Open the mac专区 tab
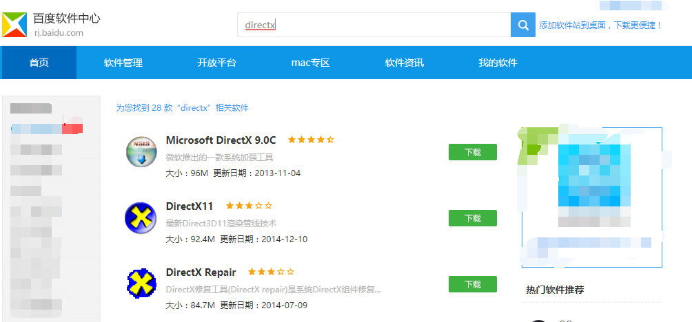 click(x=311, y=63)
